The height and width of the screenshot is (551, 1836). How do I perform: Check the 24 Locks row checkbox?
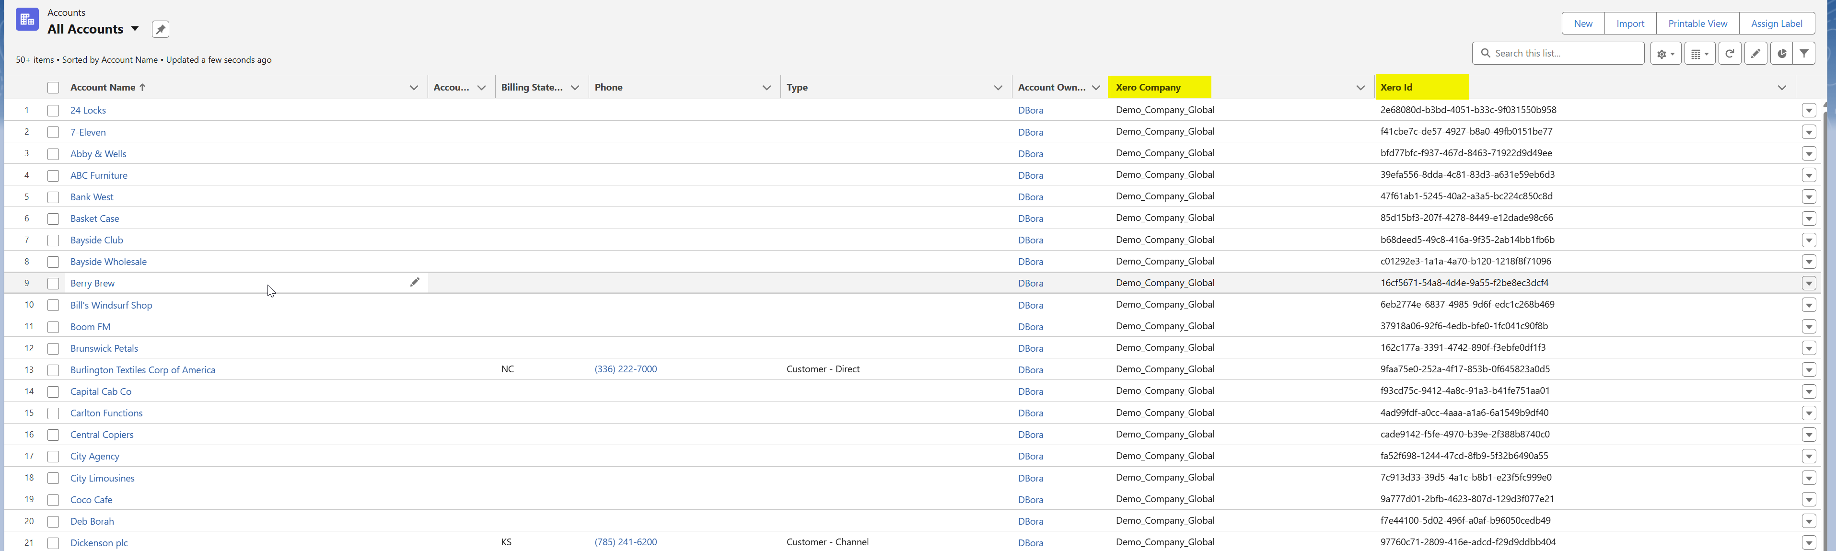[x=53, y=111]
